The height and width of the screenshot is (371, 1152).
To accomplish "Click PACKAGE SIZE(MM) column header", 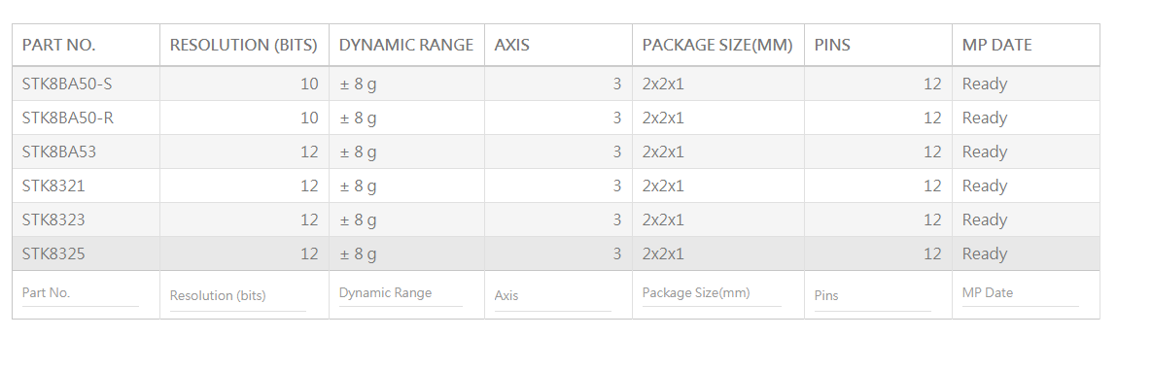I will 717,45.
